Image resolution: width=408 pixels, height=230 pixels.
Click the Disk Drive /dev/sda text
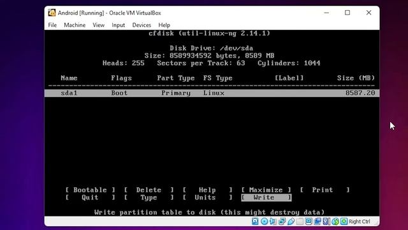[x=212, y=48]
